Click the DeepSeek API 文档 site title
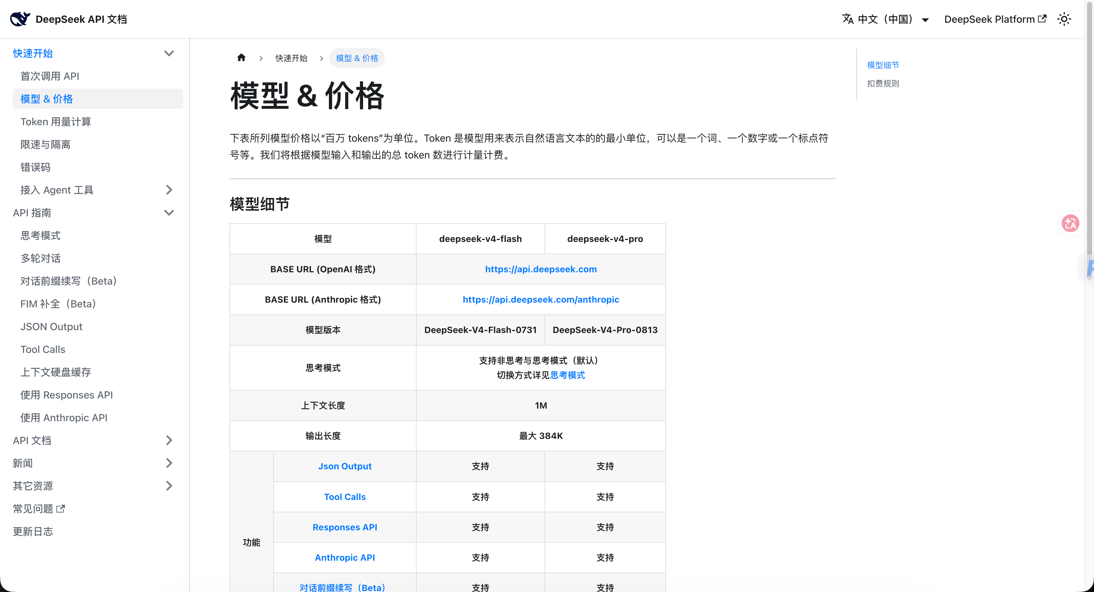1094x592 pixels. 81,19
